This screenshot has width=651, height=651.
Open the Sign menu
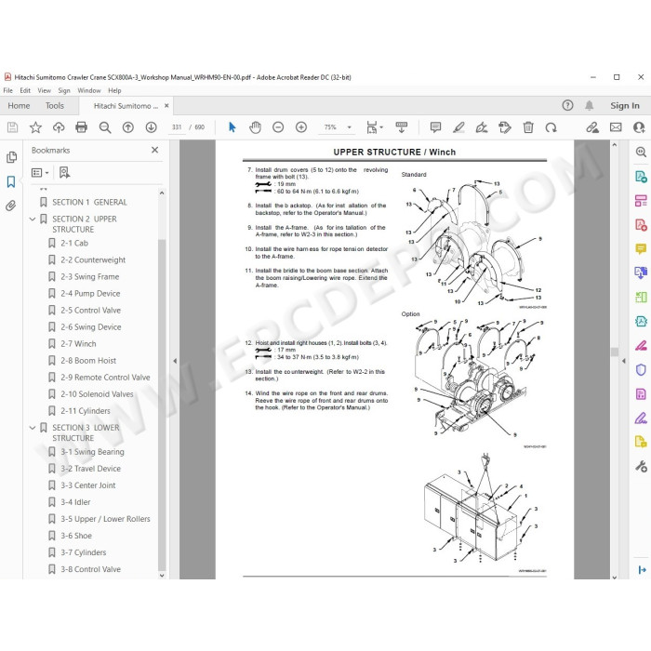pos(64,90)
